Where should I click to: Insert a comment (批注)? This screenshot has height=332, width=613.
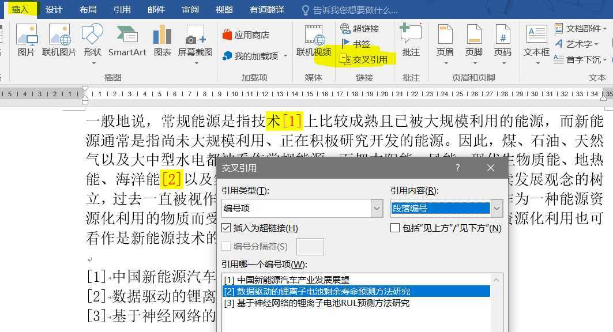point(411,40)
